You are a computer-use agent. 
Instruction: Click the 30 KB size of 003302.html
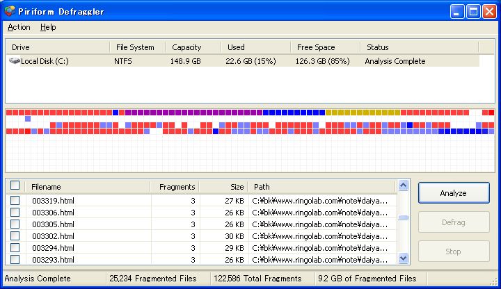[x=234, y=236]
